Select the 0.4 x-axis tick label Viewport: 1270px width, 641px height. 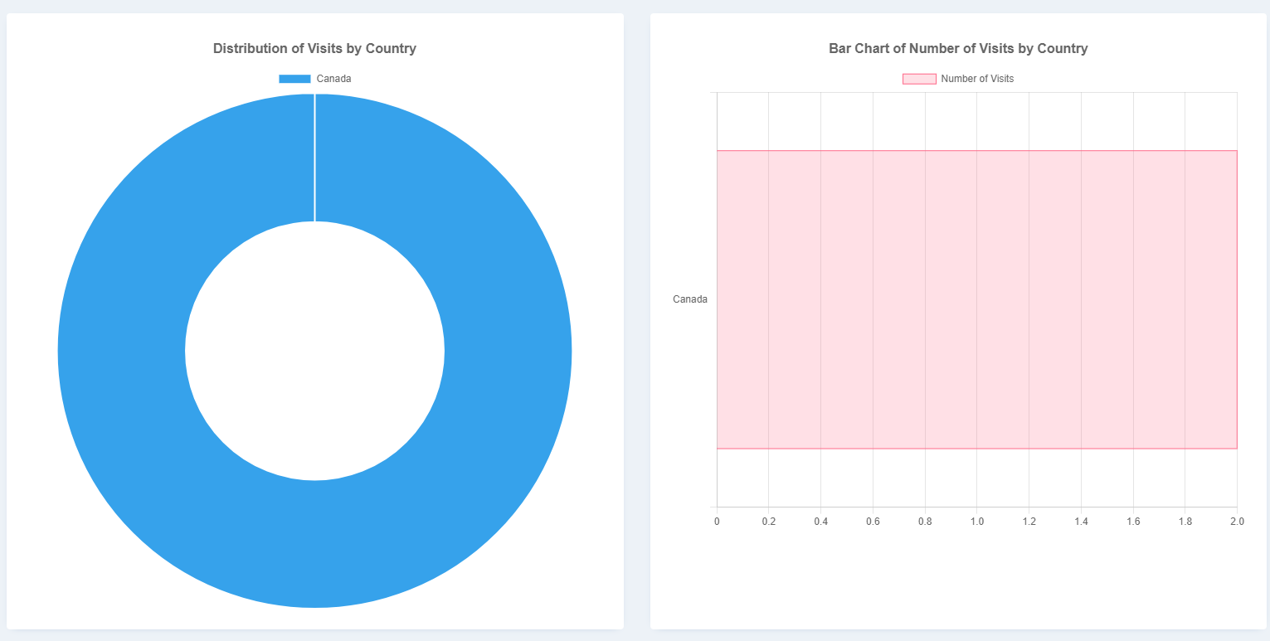point(820,522)
